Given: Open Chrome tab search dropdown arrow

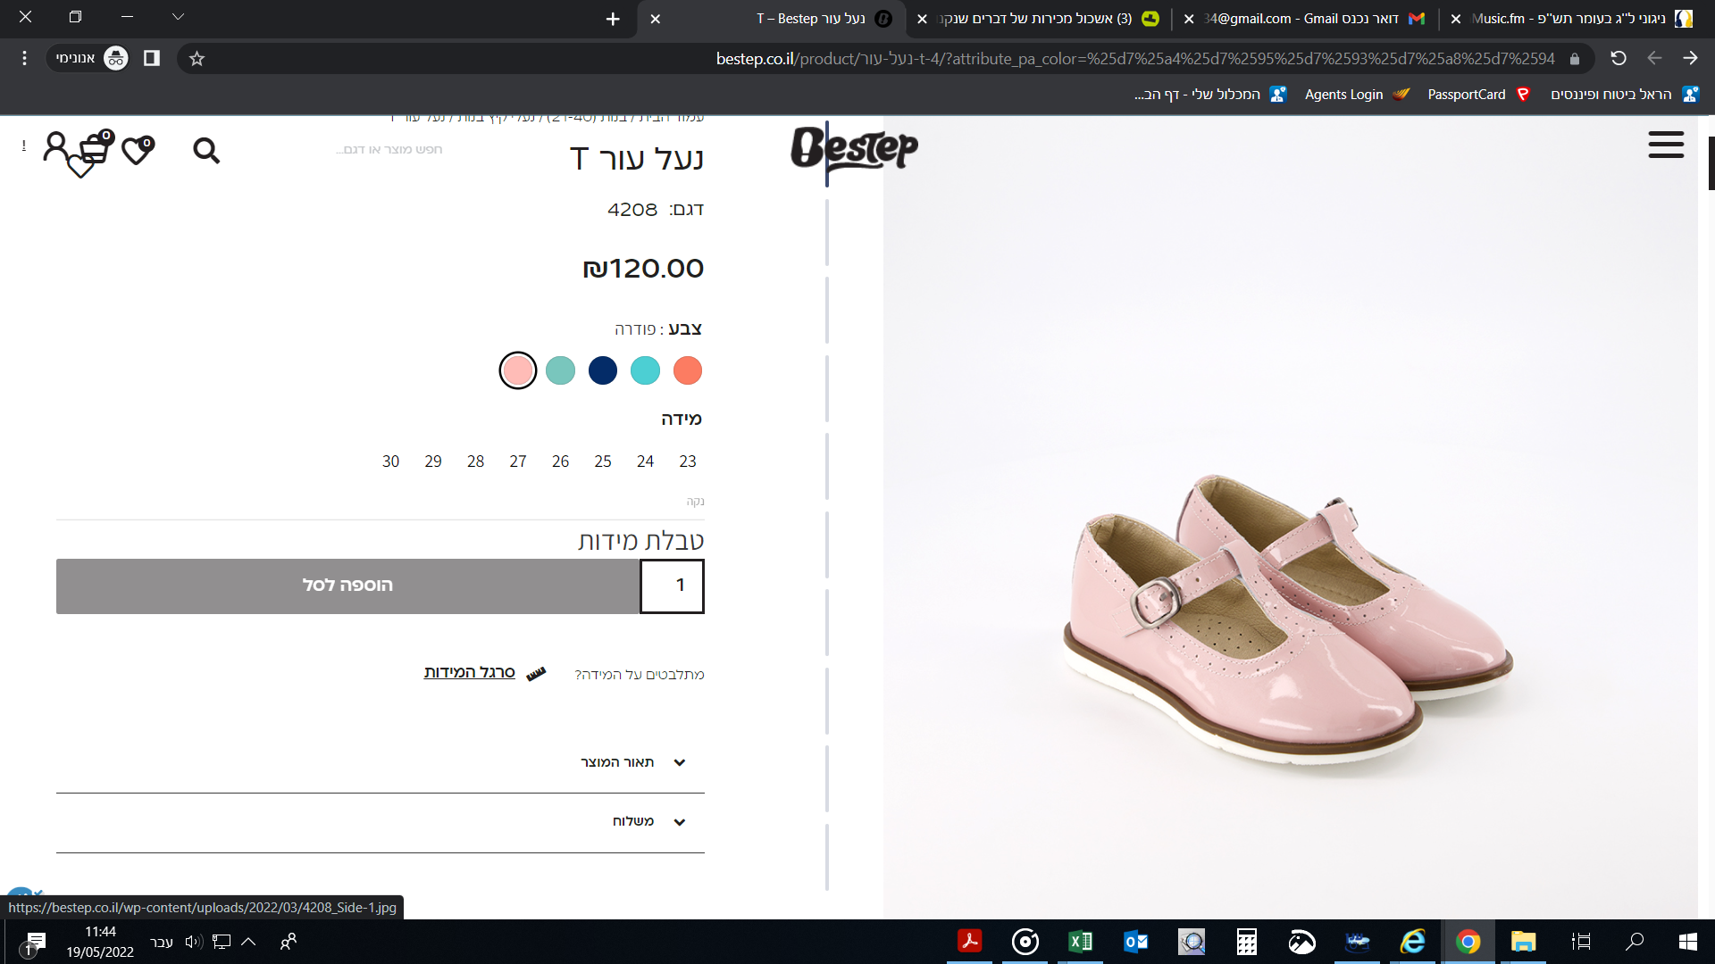Looking at the screenshot, I should pos(178,17).
